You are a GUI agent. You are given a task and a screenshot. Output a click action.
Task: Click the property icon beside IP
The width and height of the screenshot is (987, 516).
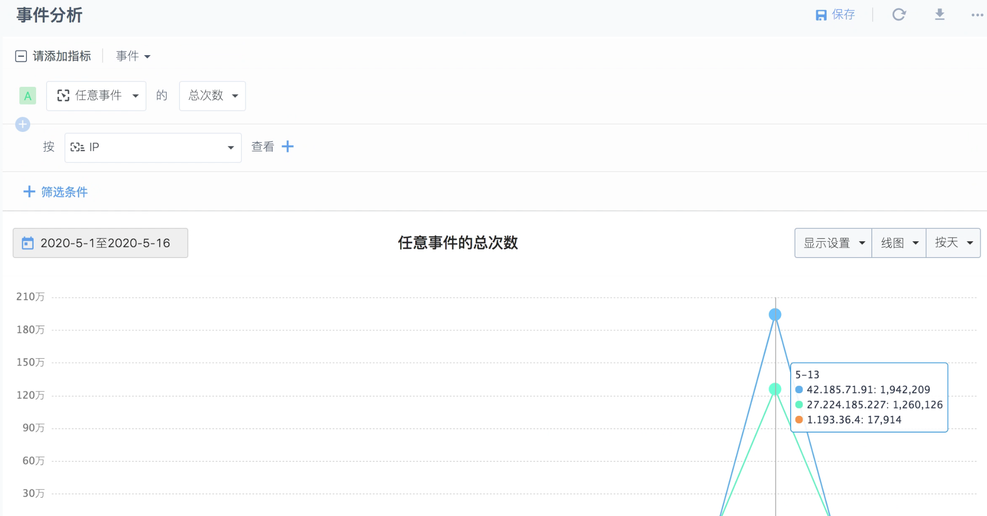77,147
